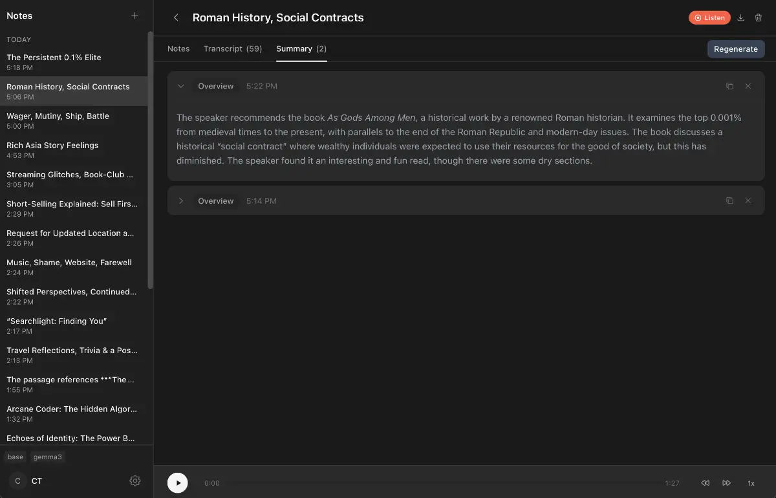Click the back arrow beside note title

[176, 18]
